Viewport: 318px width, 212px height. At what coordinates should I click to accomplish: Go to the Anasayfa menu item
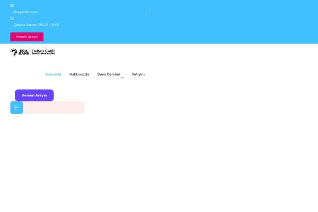53,74
